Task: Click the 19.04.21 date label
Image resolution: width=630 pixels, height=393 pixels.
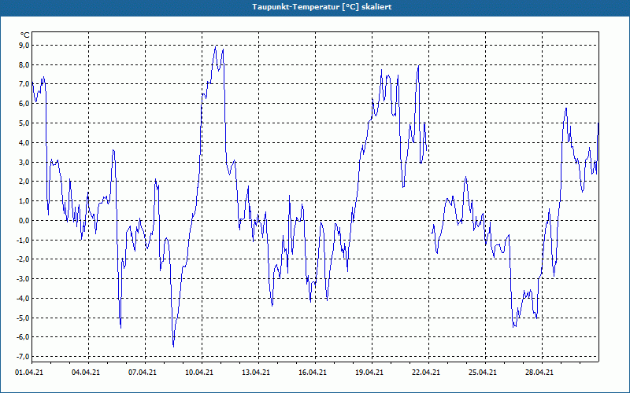Action: (x=369, y=372)
